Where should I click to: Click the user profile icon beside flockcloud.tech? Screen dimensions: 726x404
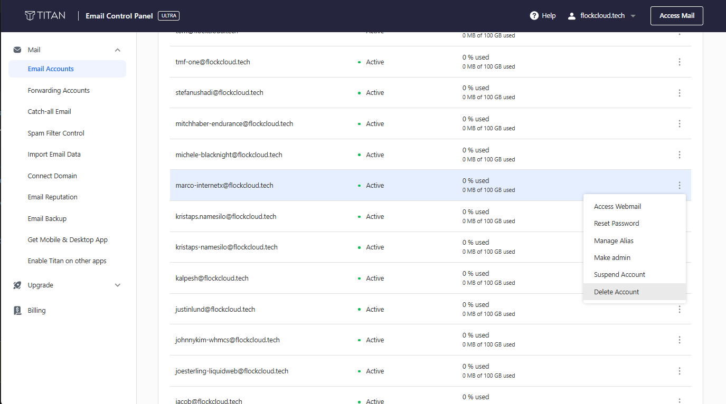tap(571, 16)
